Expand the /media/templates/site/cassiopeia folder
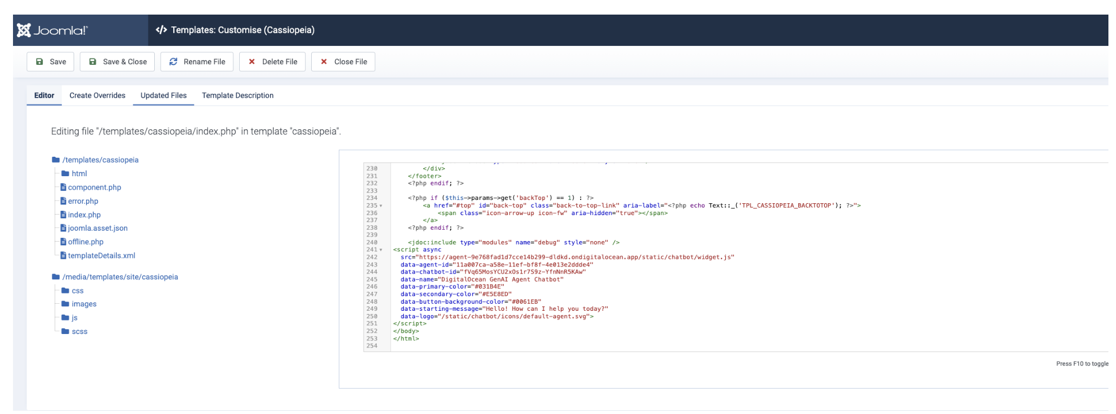 click(x=120, y=277)
